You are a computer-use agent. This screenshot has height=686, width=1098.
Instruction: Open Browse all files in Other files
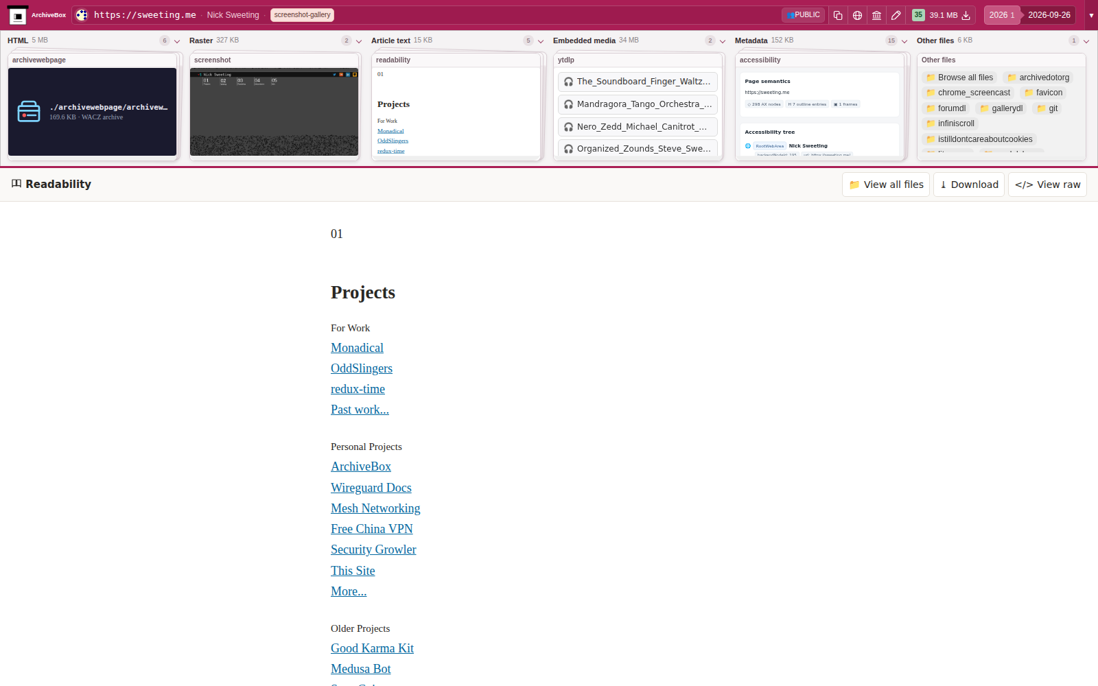[959, 78]
